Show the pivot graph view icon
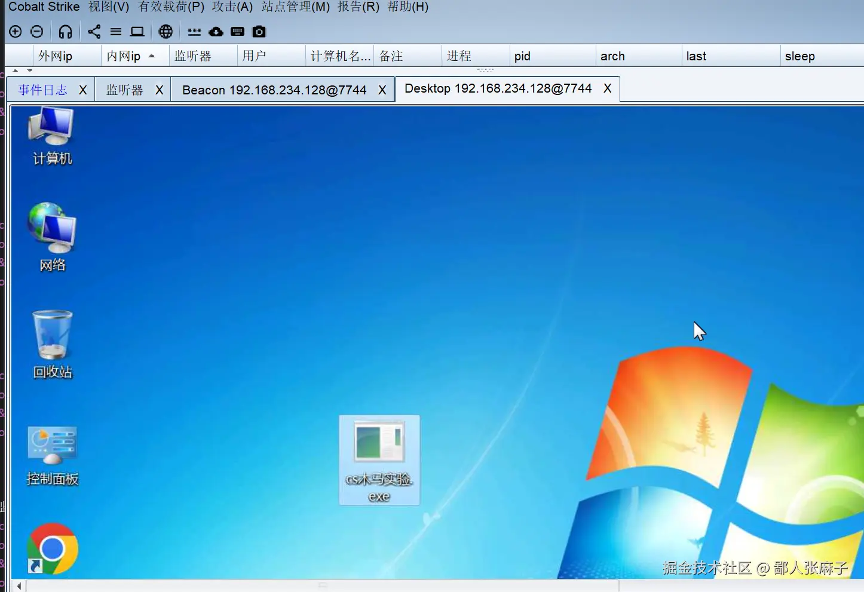Screen dimensions: 864x592 click(x=94, y=32)
